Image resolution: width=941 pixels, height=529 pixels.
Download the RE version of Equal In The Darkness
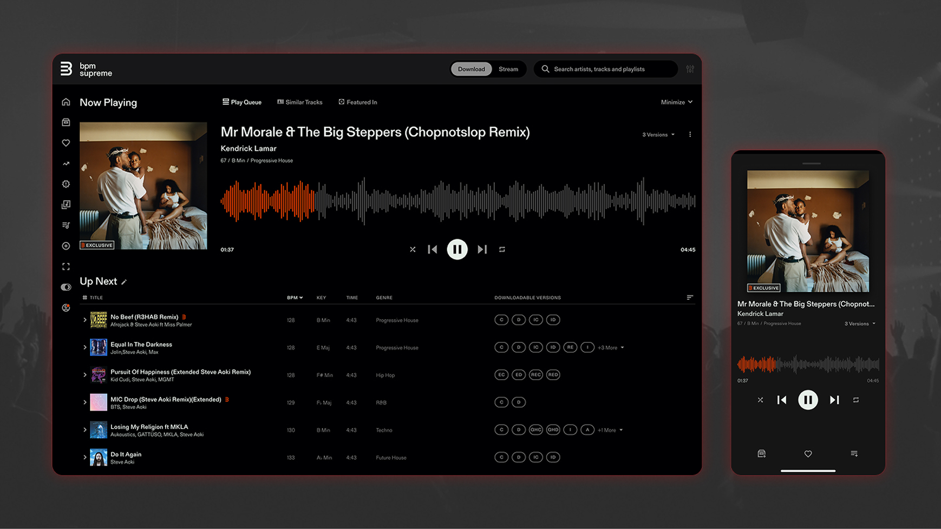point(570,347)
